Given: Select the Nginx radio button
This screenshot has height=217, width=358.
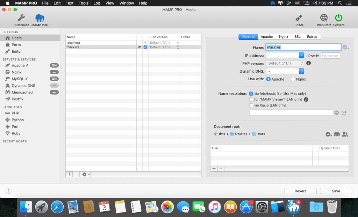Looking at the screenshot, I should point(293,79).
